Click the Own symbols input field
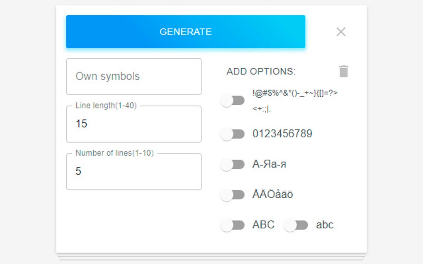The image size is (423, 264). [x=134, y=77]
